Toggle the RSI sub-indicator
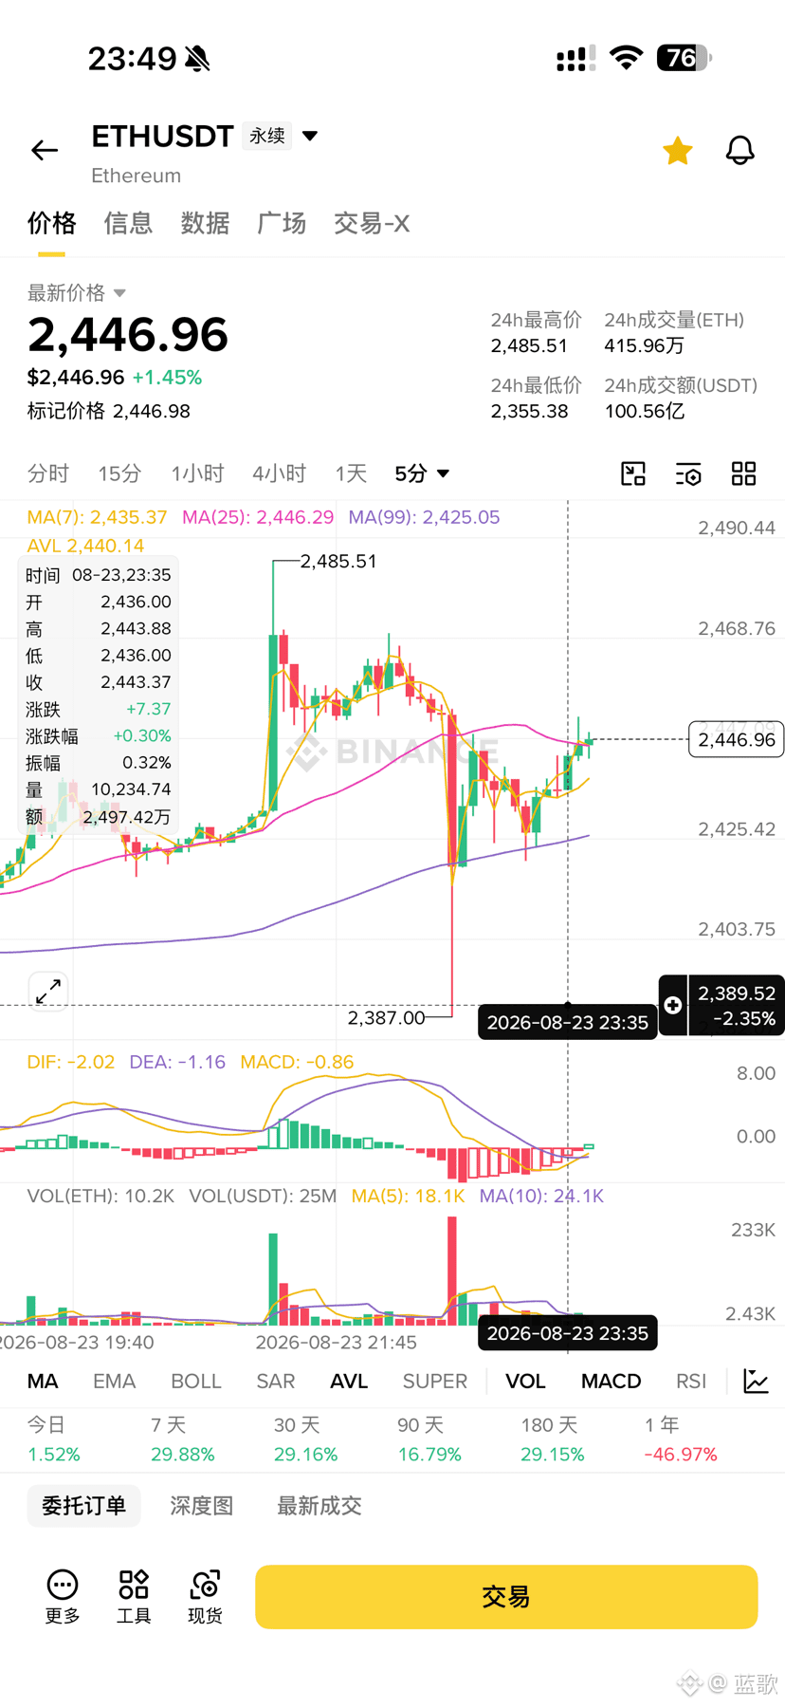The width and height of the screenshot is (785, 1708). pos(691,1382)
